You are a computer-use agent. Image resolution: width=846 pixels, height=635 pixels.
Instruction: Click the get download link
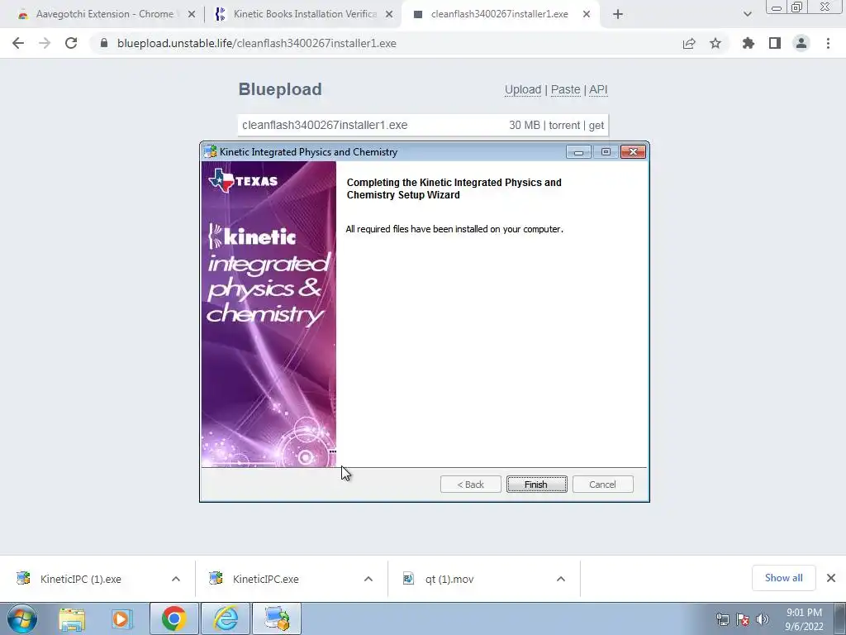coord(596,126)
